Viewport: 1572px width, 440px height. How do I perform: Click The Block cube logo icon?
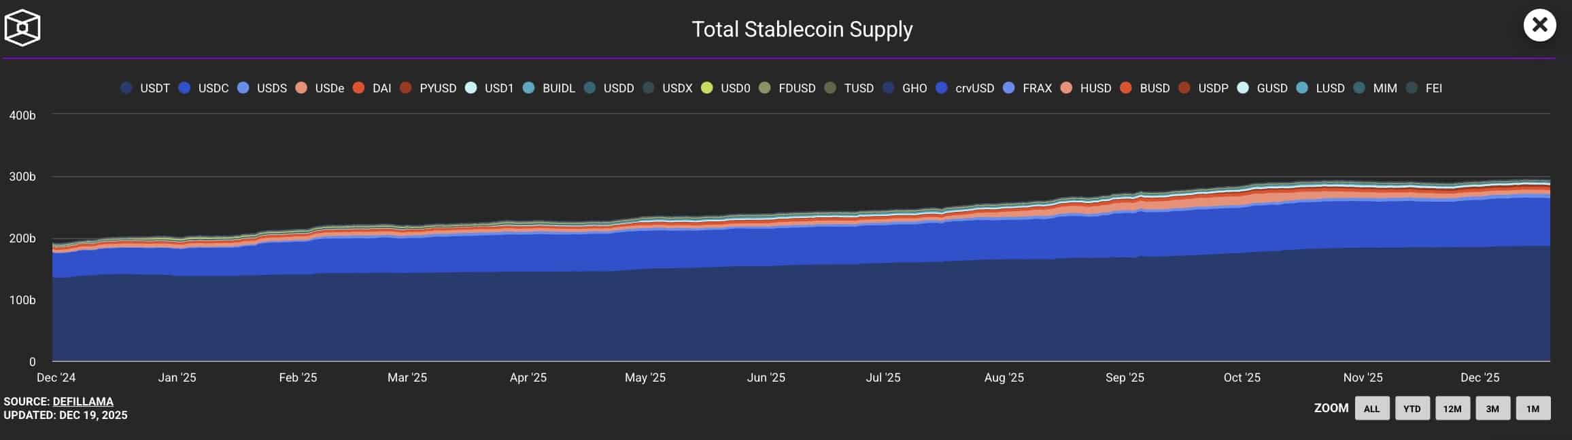[x=22, y=28]
